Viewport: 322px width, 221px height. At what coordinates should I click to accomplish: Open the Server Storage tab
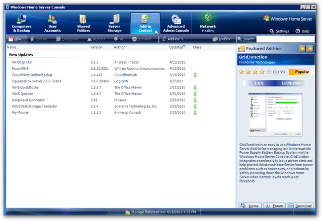(114, 24)
